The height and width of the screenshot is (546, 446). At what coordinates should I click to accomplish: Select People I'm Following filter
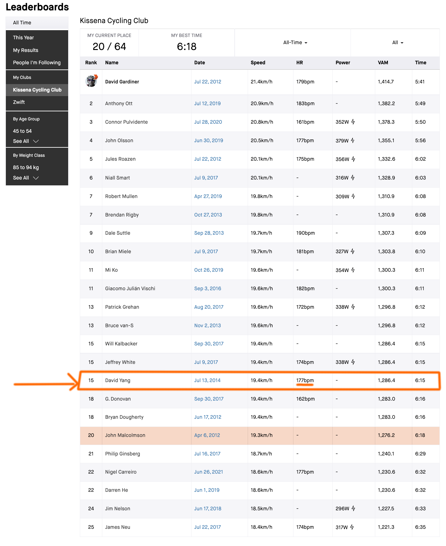[37, 62]
